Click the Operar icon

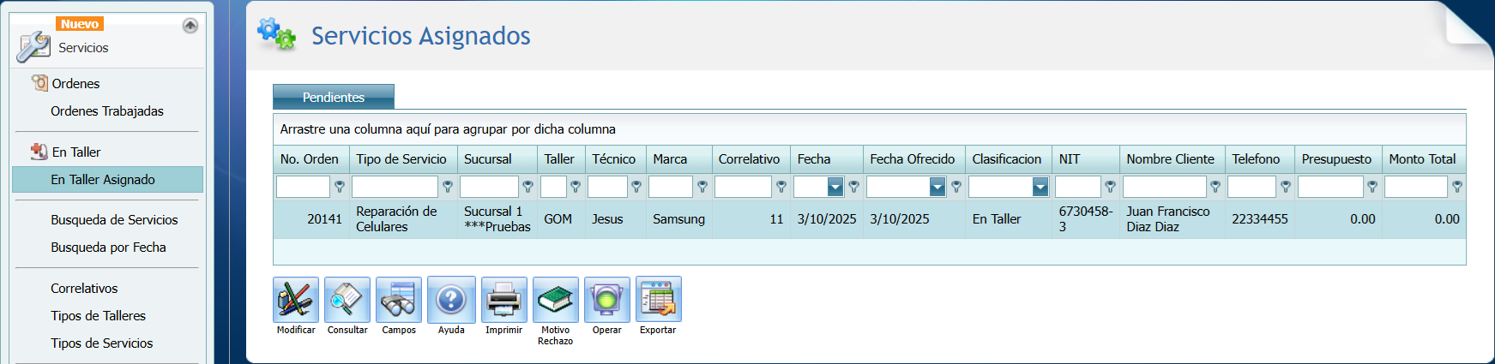tap(607, 299)
